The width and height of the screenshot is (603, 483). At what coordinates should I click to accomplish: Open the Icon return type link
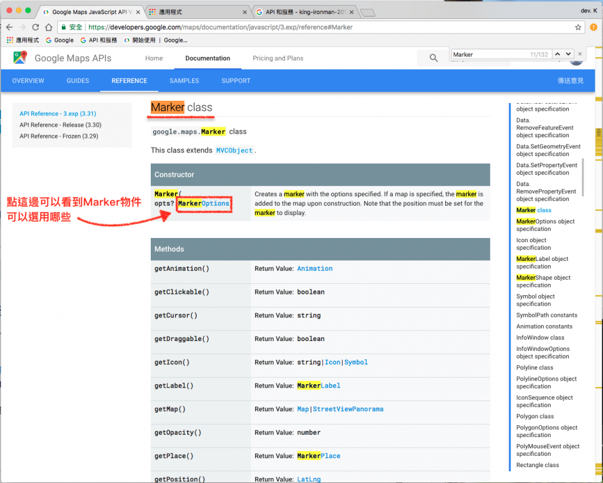[x=332, y=362]
